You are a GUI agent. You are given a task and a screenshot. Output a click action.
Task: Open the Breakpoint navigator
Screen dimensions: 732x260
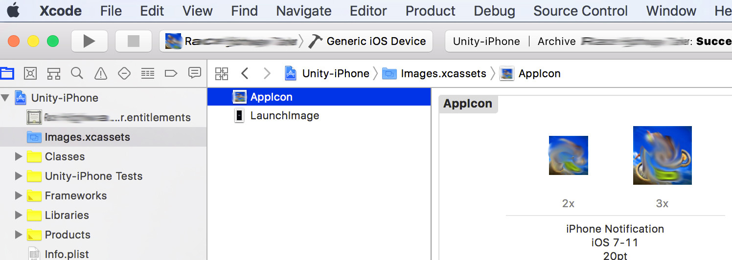[171, 73]
